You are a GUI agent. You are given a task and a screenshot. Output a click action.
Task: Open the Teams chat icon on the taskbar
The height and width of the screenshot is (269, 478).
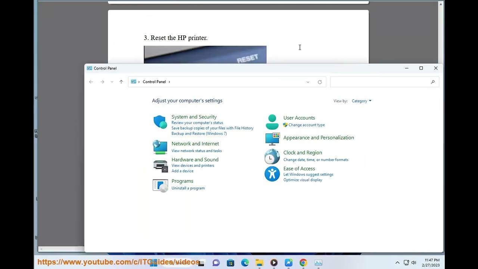216,263
